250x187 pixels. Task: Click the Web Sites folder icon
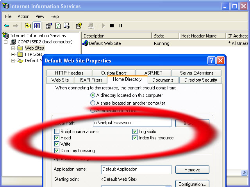[20, 48]
